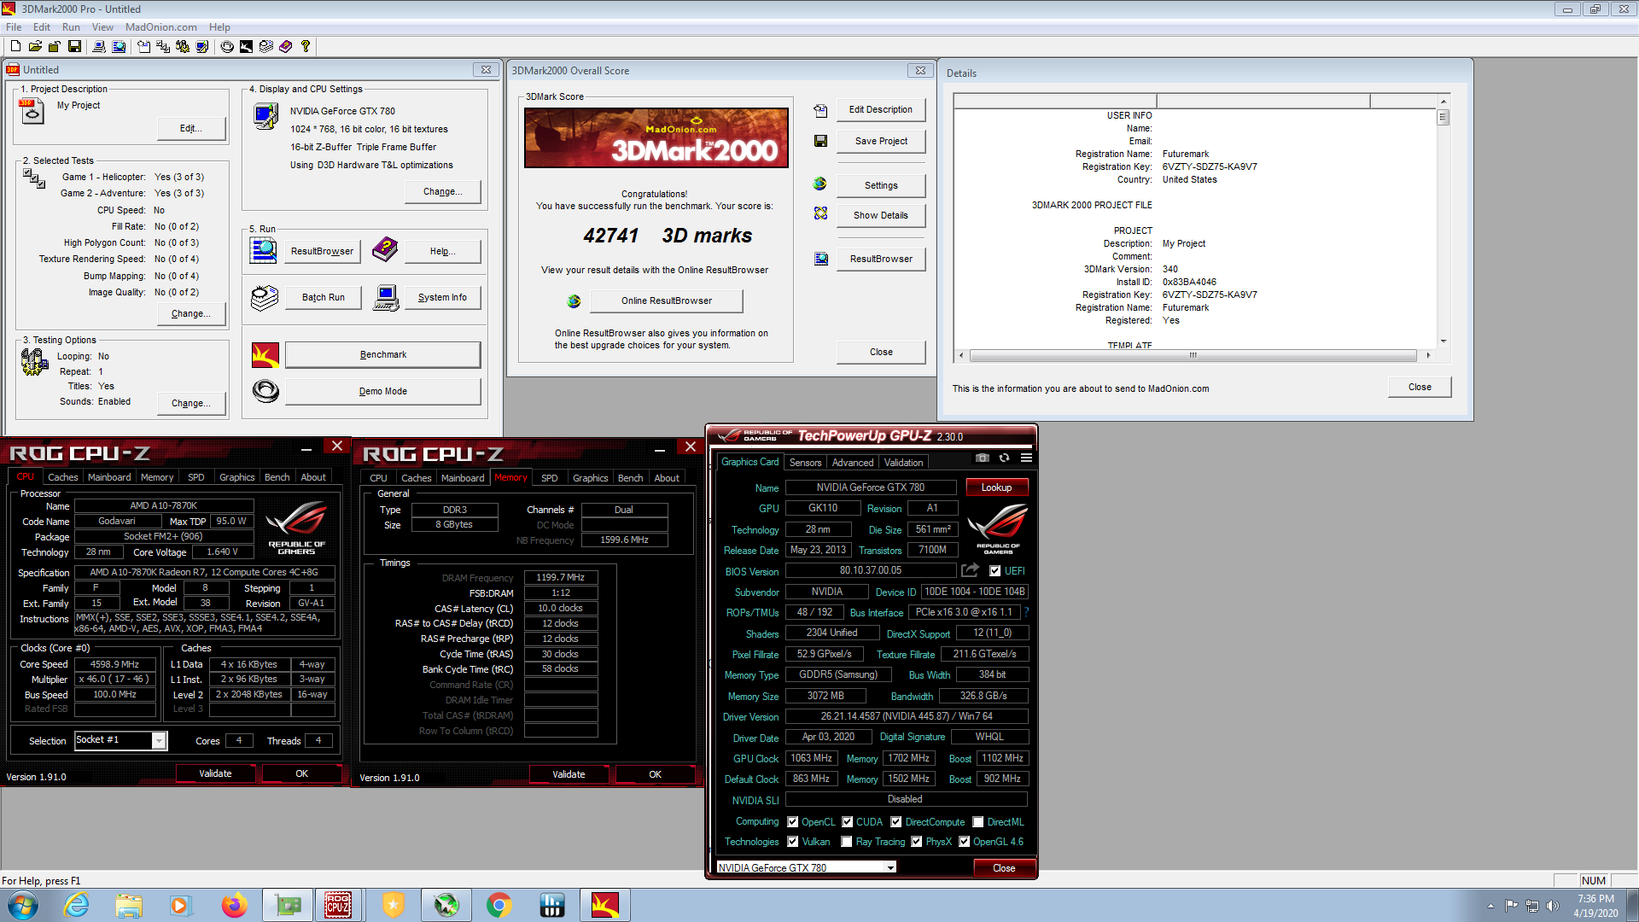The height and width of the screenshot is (922, 1639).
Task: Switch to the Advanced tab in GPU-Z
Action: tap(853, 463)
